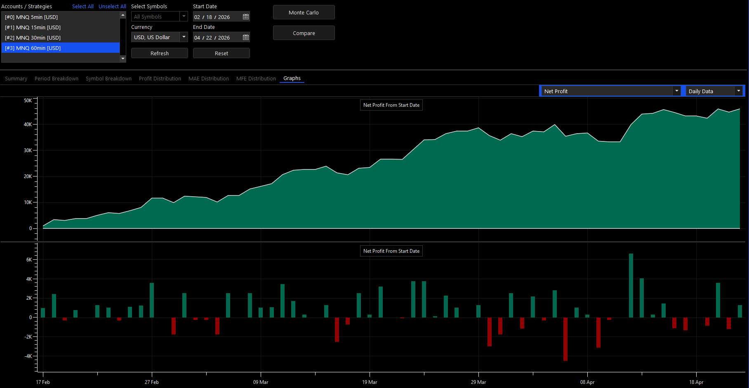Viewport: 749px width, 388px height.
Task: Click the Compare button
Action: pos(304,33)
